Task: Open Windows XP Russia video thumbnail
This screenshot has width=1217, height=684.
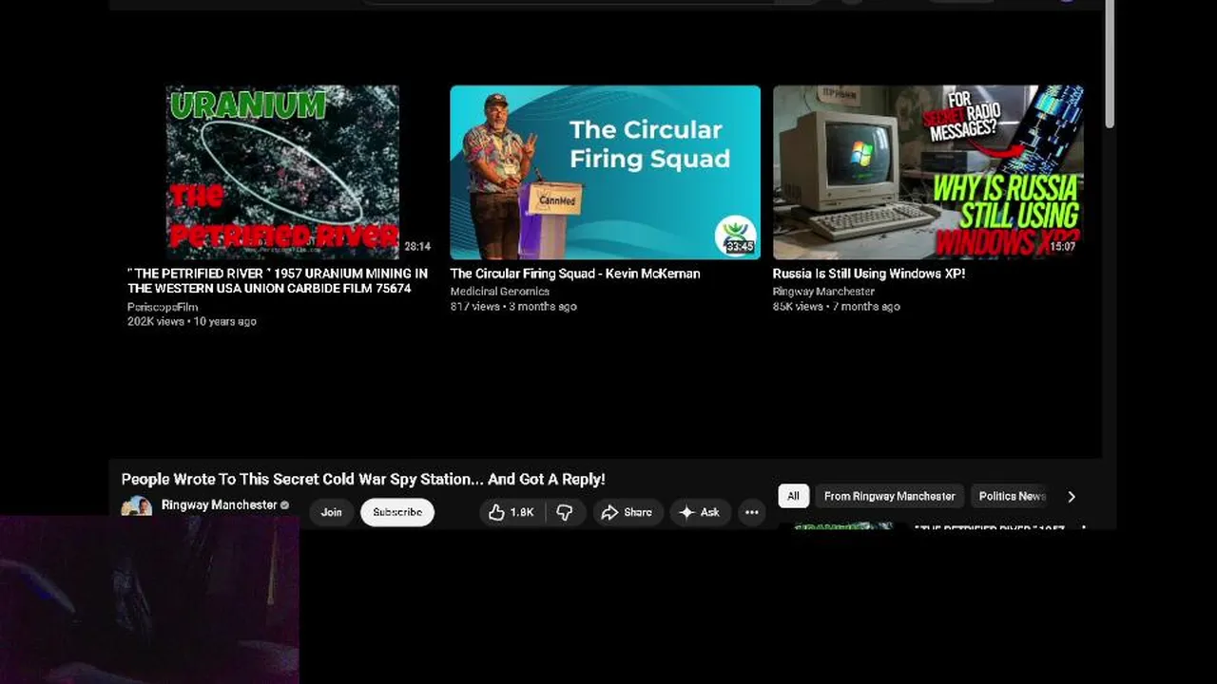Action: pos(928,172)
